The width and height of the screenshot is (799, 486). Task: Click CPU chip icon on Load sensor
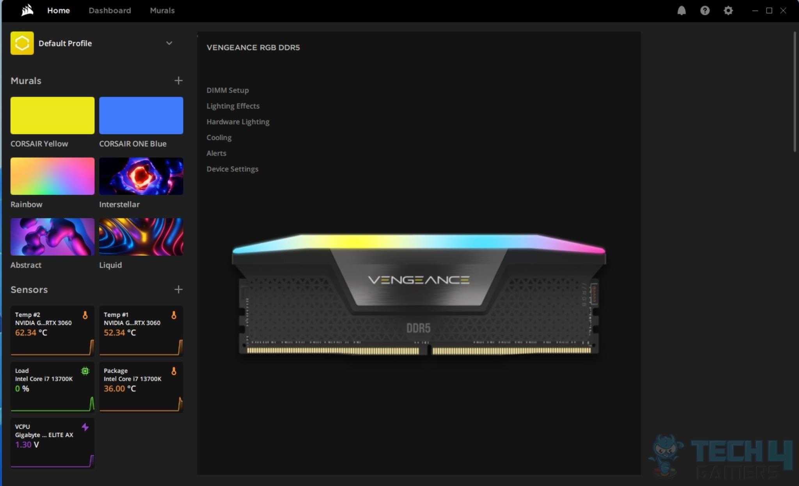click(x=85, y=371)
